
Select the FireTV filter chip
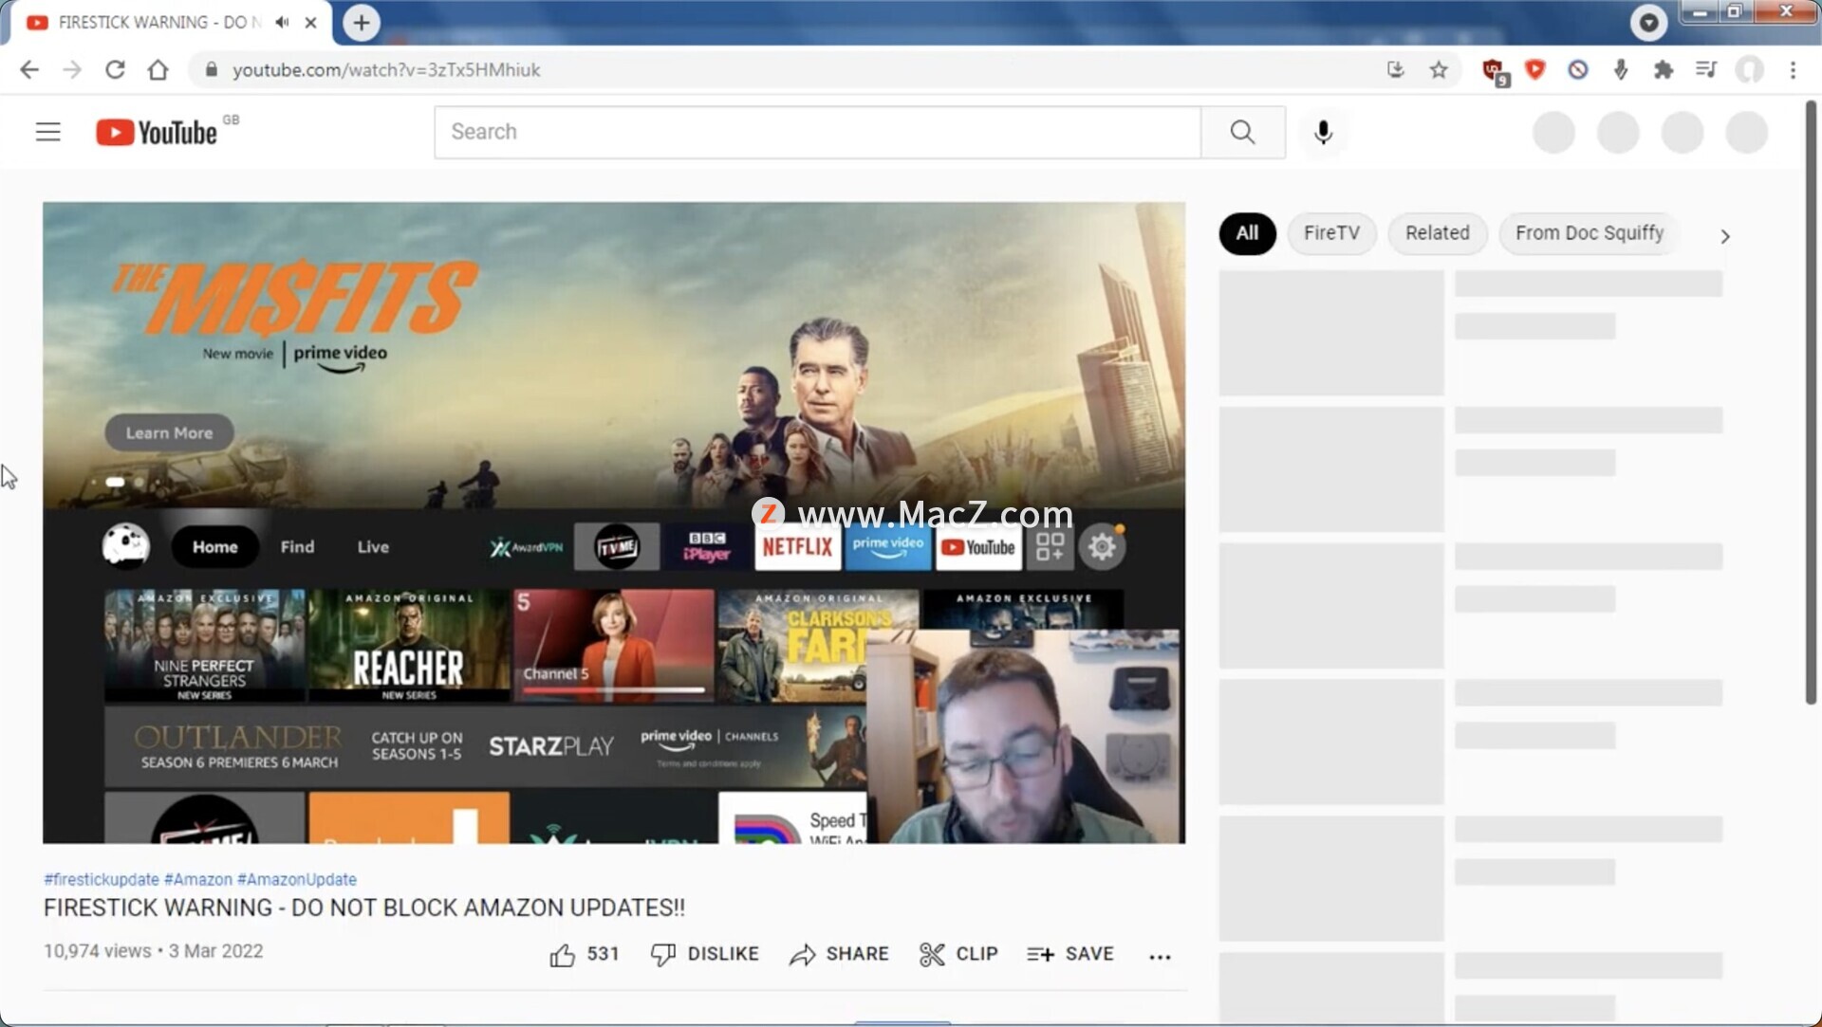tap(1331, 233)
